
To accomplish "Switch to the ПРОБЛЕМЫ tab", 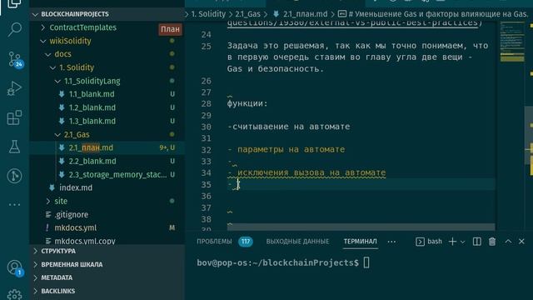I will click(x=214, y=242).
